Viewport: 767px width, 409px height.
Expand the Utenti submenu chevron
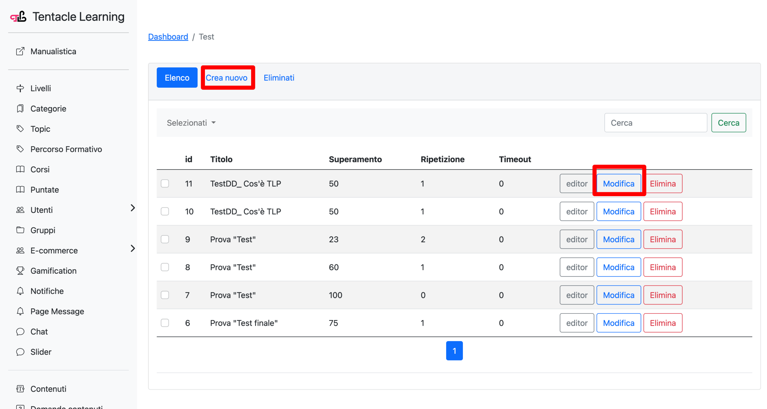[133, 208]
